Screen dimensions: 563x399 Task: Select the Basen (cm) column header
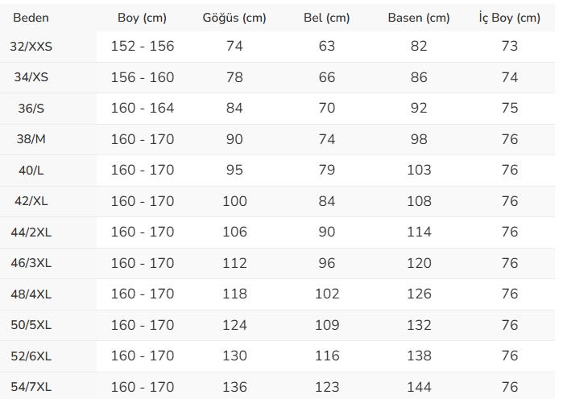click(419, 18)
